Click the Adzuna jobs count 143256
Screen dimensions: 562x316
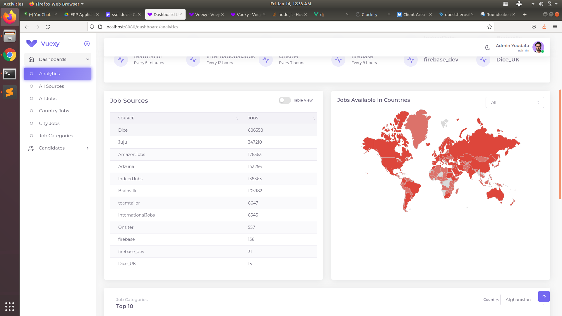point(255,166)
